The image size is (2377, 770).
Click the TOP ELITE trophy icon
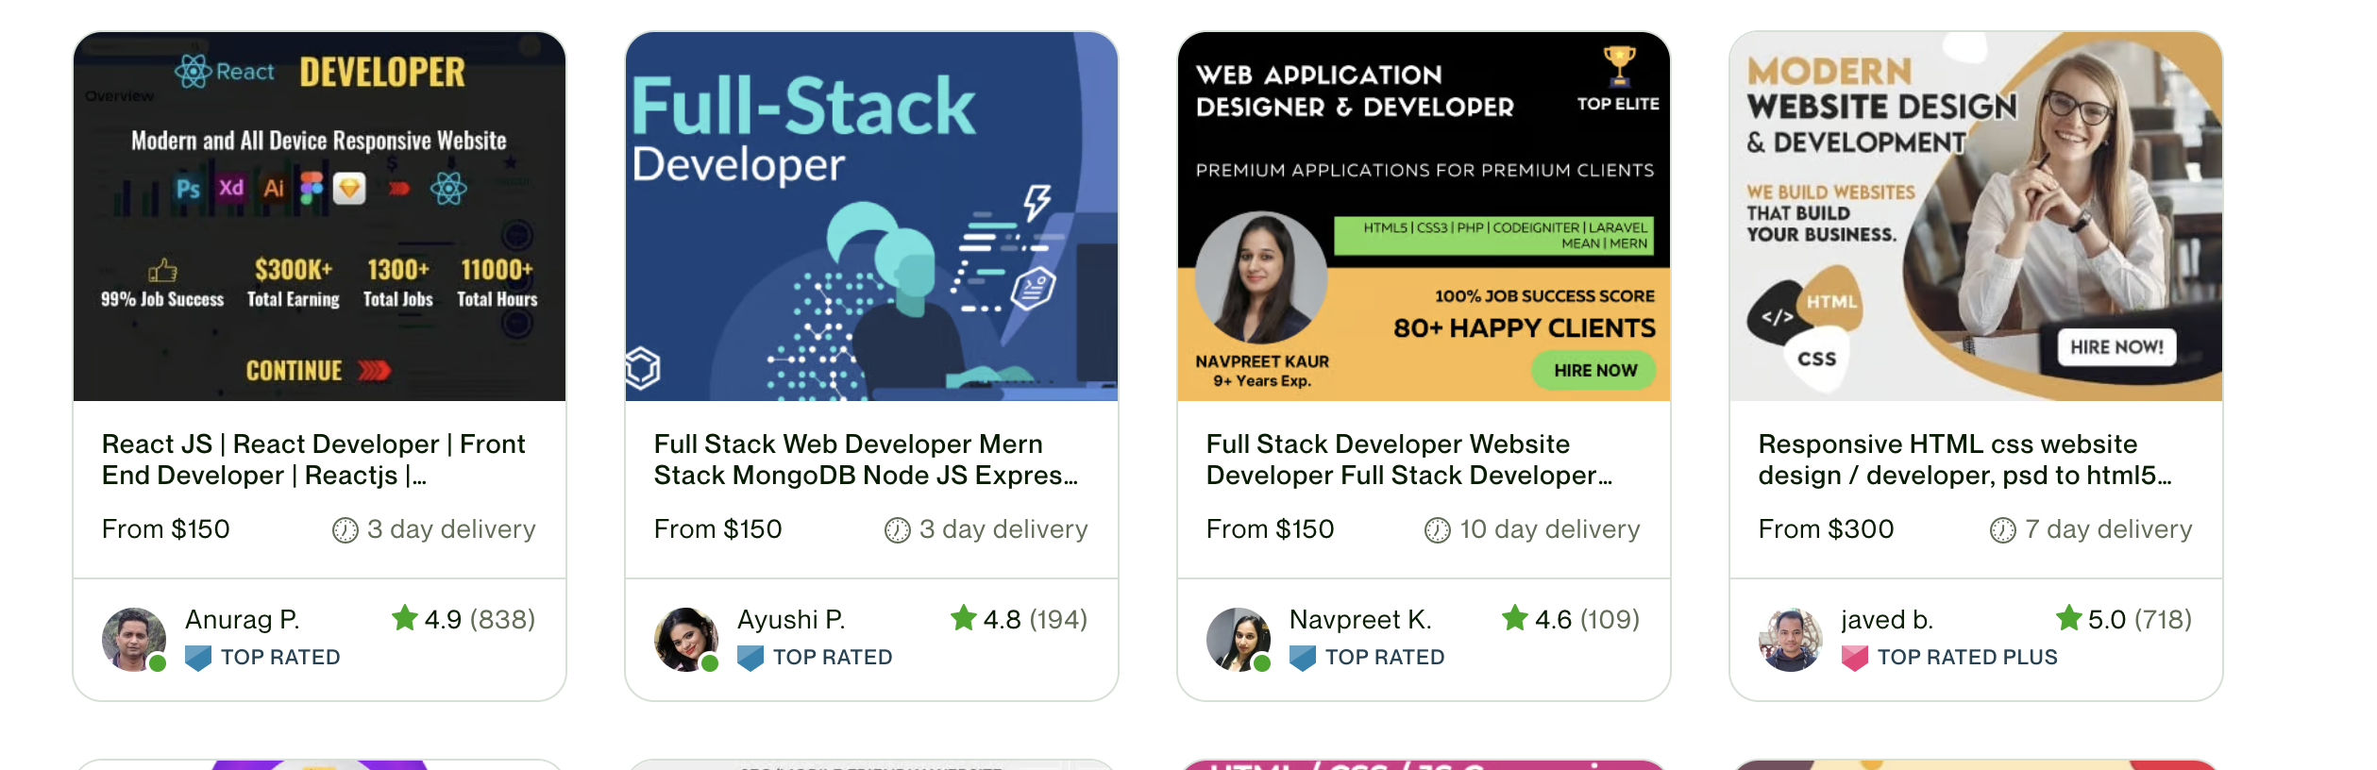(x=1619, y=66)
